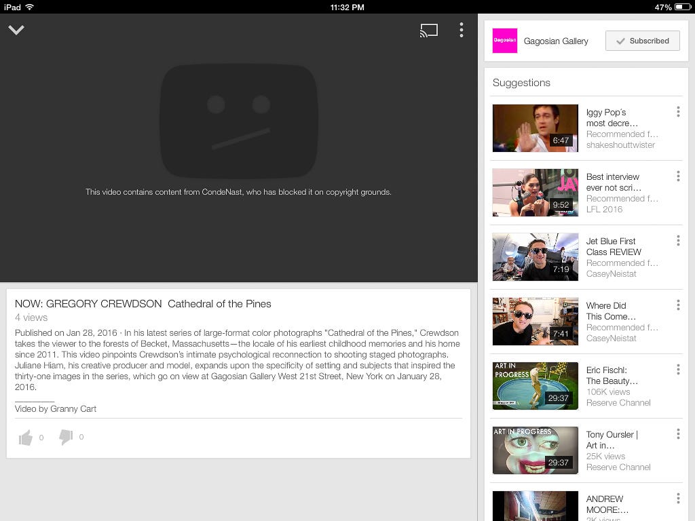Open options for Where Did This Come suggestion
695x521 pixels.
pos(678,305)
